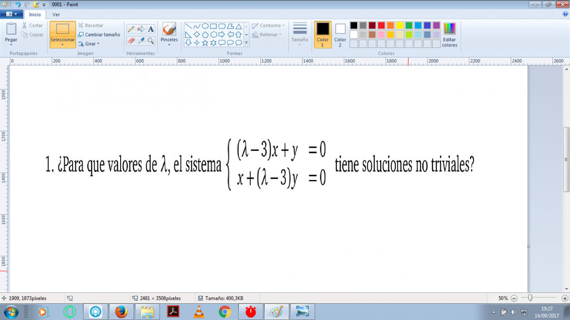Pick the Color picker eyedropper tool
570x320 pixels.
click(141, 41)
